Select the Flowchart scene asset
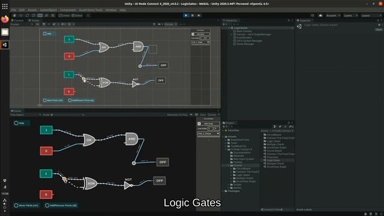384x216 pixels. pos(272,157)
